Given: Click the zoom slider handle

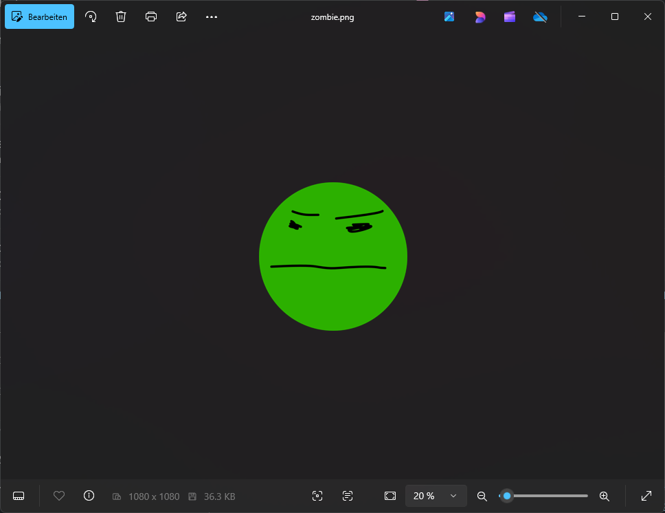Looking at the screenshot, I should [x=507, y=496].
